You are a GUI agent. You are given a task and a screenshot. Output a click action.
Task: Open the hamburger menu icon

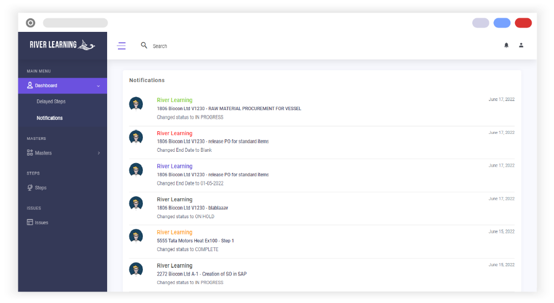121,46
